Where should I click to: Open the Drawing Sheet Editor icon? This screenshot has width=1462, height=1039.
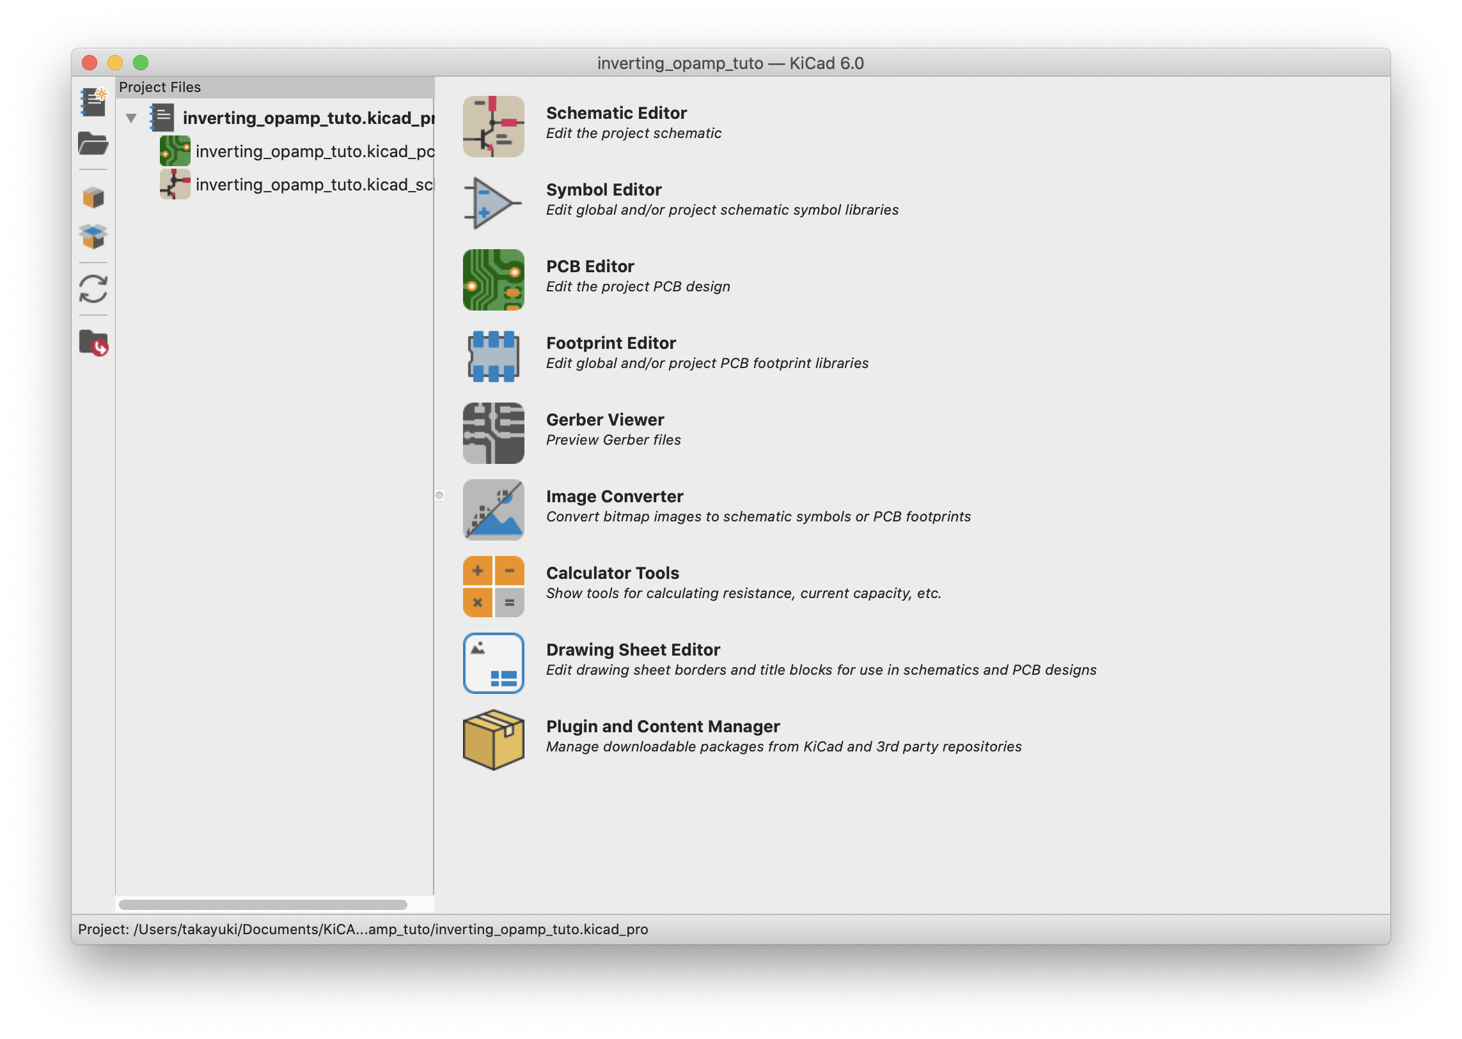pyautogui.click(x=493, y=663)
